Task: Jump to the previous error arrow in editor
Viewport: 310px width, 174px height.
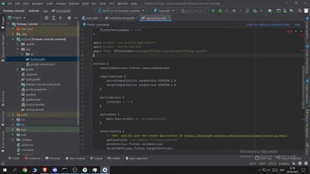Action: tap(296, 31)
